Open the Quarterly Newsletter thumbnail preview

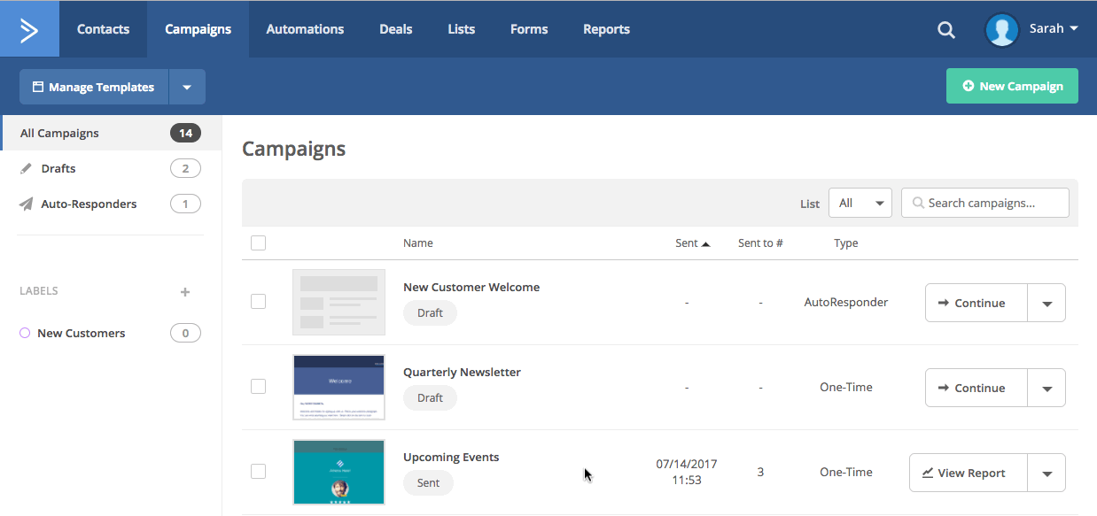(x=338, y=388)
